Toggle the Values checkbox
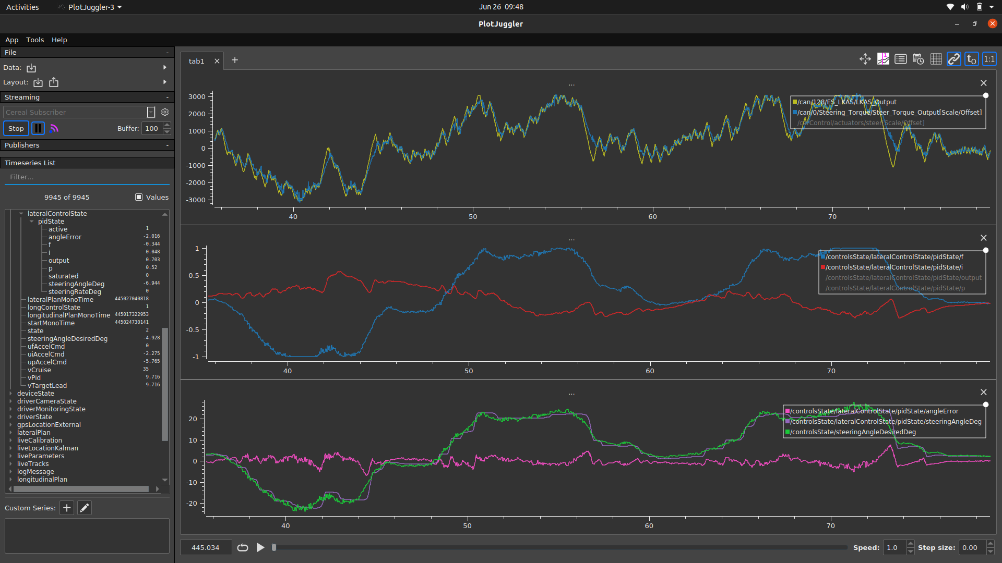 pyautogui.click(x=139, y=197)
